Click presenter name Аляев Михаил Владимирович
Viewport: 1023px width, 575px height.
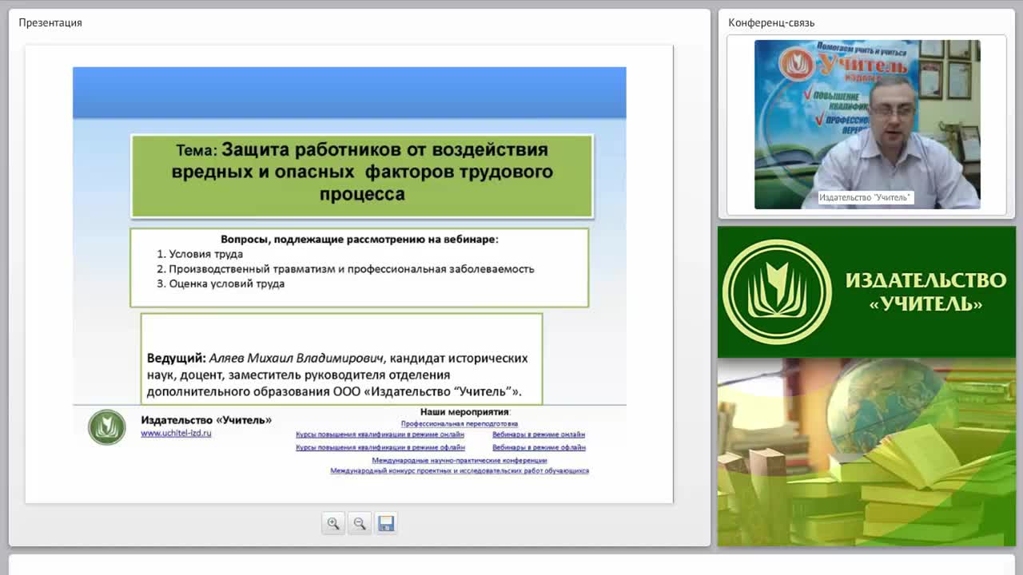pos(297,358)
